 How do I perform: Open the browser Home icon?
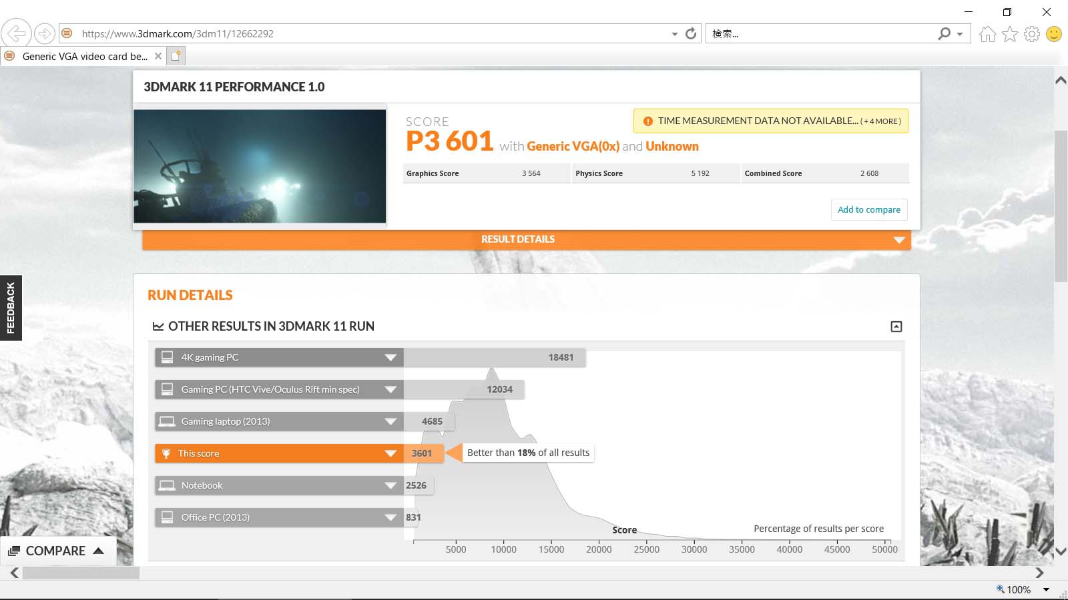pos(988,34)
